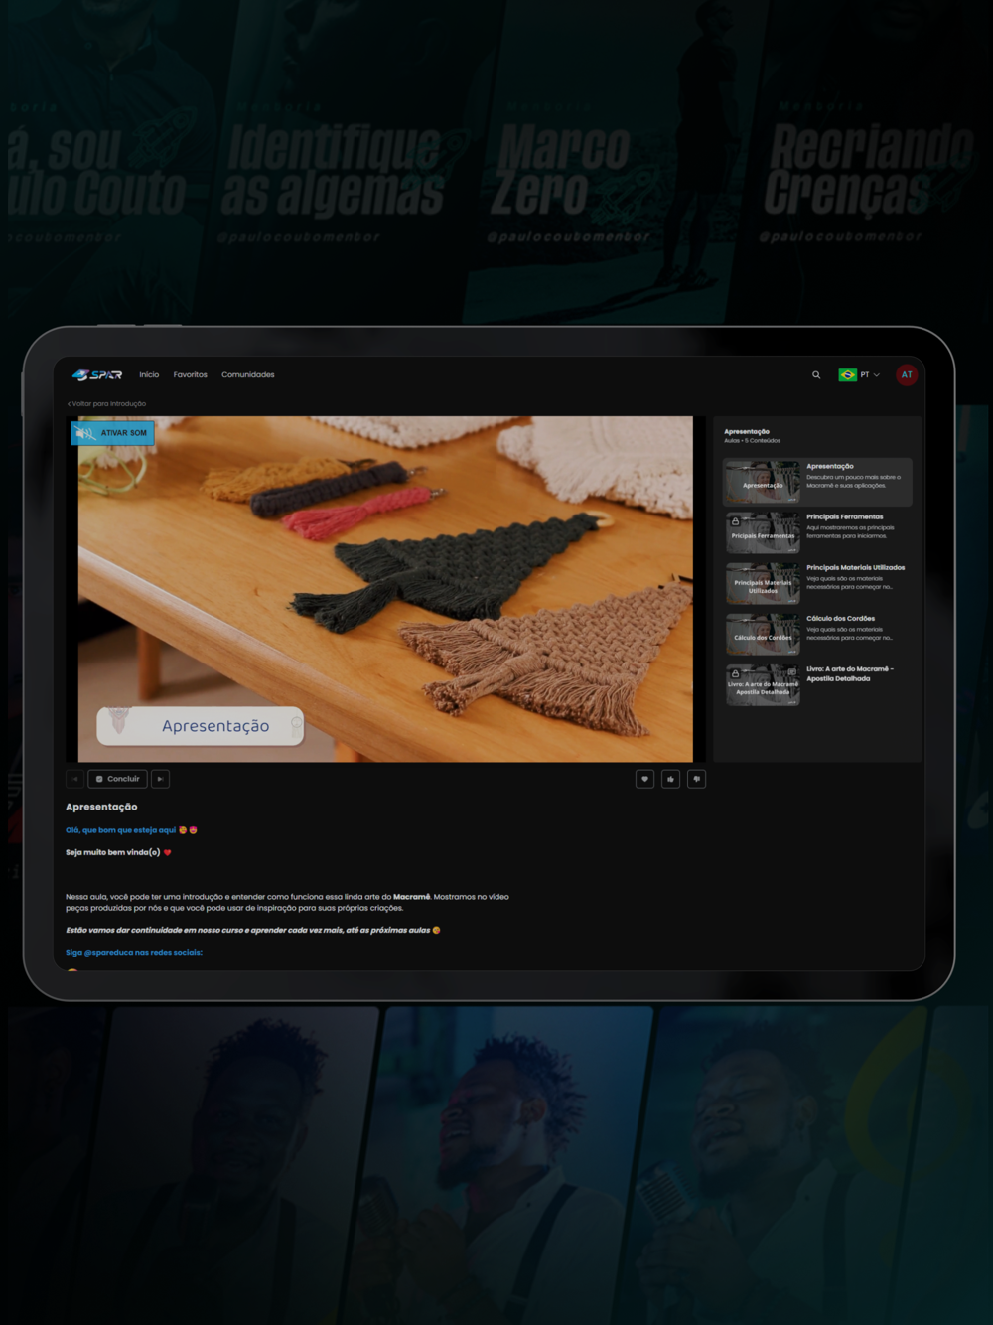Open the AT user avatar

pyautogui.click(x=907, y=375)
